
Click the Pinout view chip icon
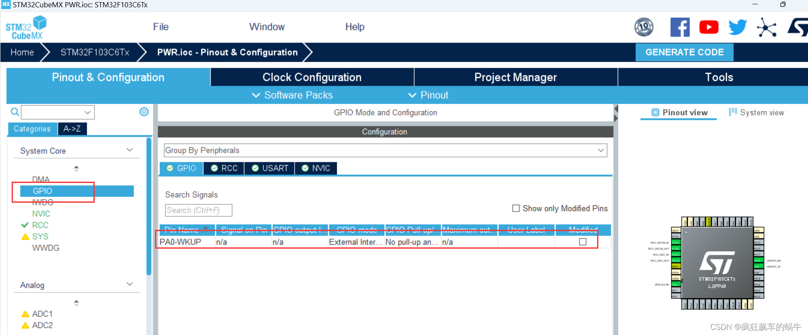pos(655,113)
